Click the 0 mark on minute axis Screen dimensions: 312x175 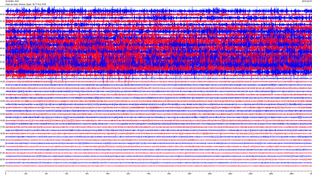point(6,174)
